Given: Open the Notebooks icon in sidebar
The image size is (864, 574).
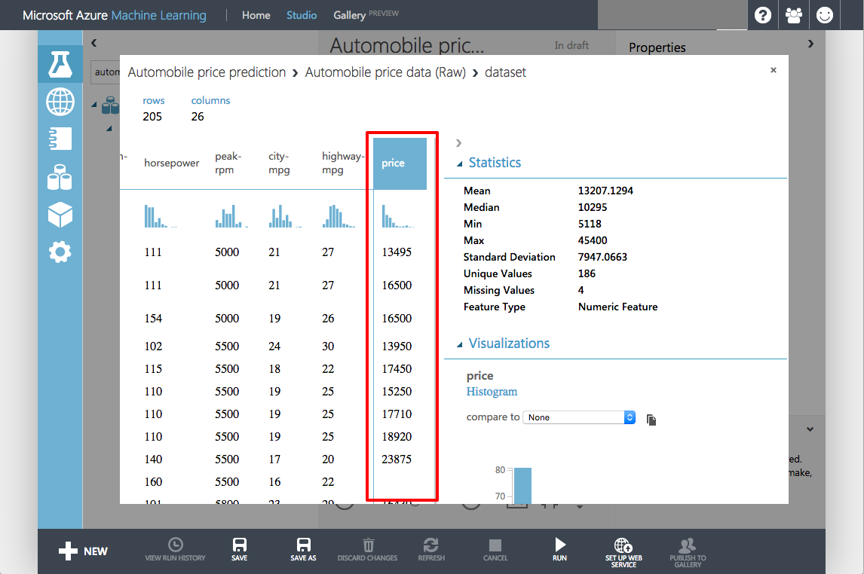Looking at the screenshot, I should pyautogui.click(x=60, y=139).
